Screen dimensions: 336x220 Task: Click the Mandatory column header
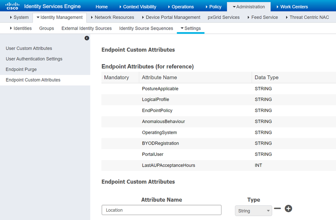coord(117,77)
